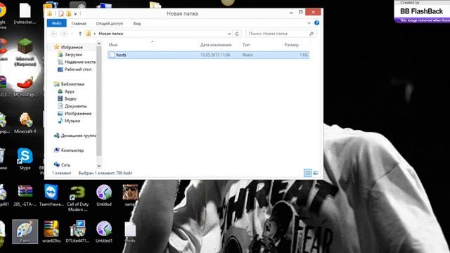Select Сеть in the navigation pane
This screenshot has width=450, height=253.
coord(65,165)
